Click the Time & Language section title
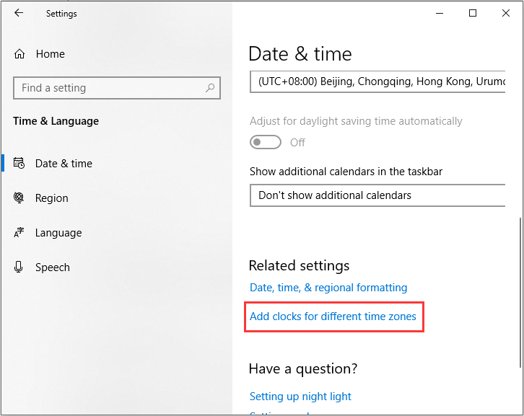 pos(56,121)
